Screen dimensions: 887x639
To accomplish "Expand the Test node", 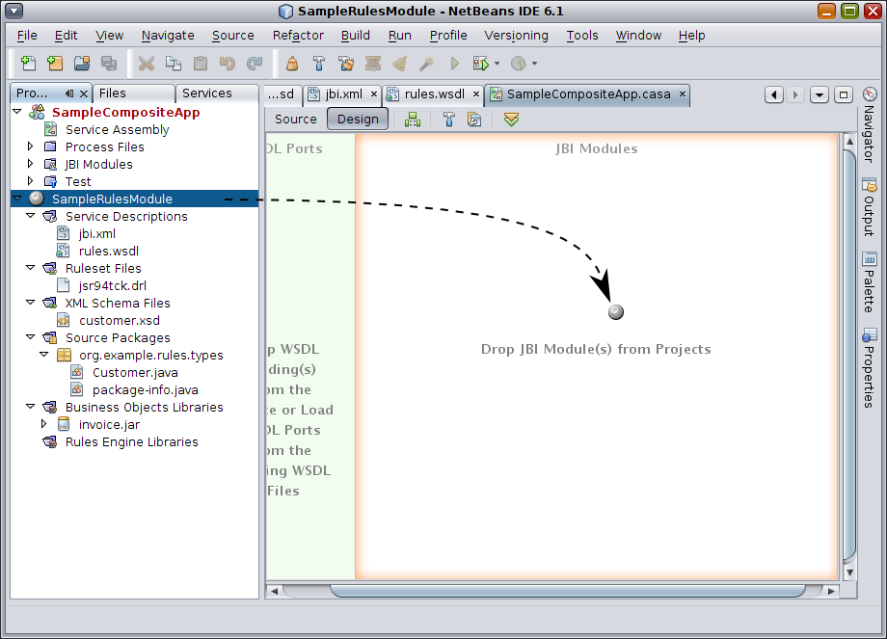I will 31,181.
